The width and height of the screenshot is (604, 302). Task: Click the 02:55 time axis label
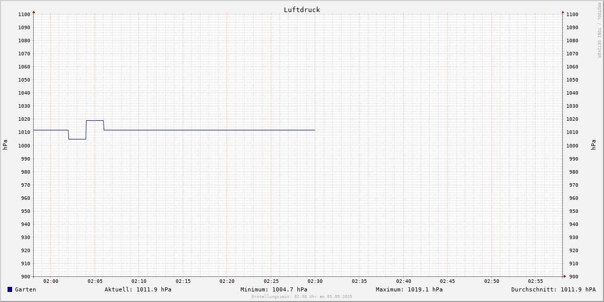coord(536,281)
